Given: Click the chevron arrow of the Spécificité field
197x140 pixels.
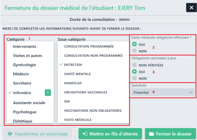Looking at the screenshot, I should pyautogui.click(x=191, y=92).
